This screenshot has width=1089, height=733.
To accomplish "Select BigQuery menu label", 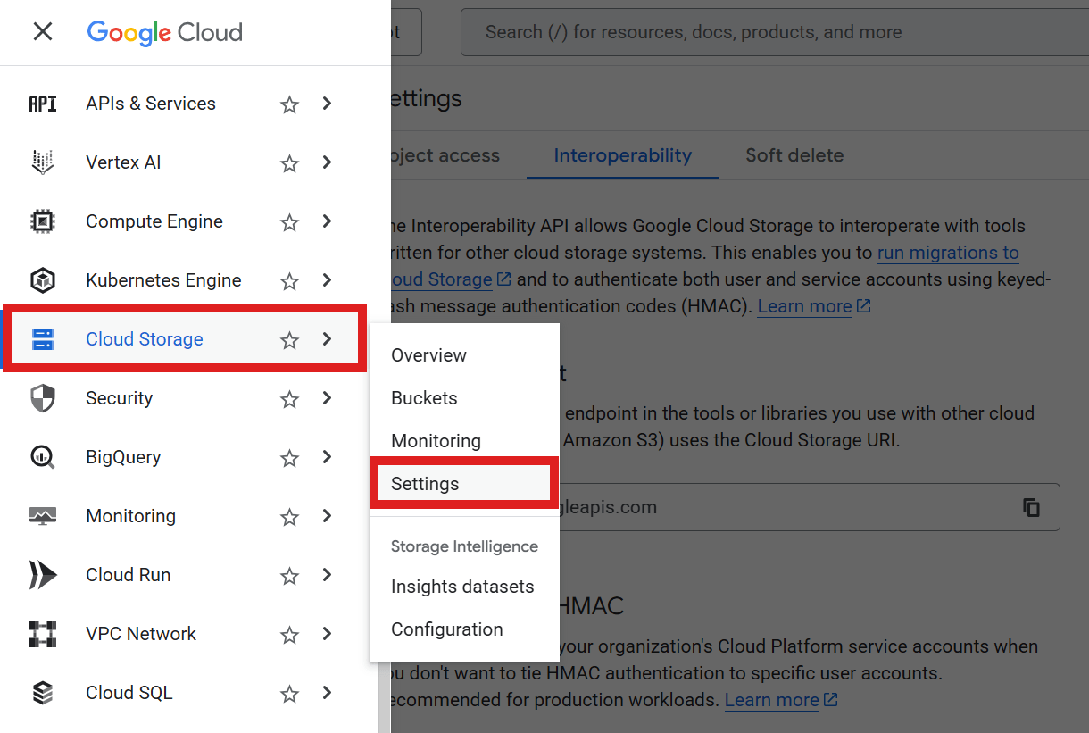I will (x=123, y=457).
